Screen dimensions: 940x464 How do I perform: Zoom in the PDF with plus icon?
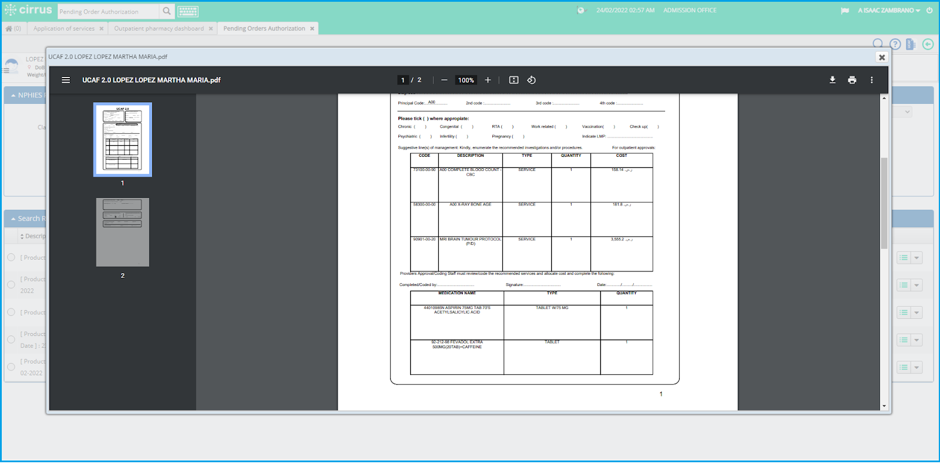[488, 80]
